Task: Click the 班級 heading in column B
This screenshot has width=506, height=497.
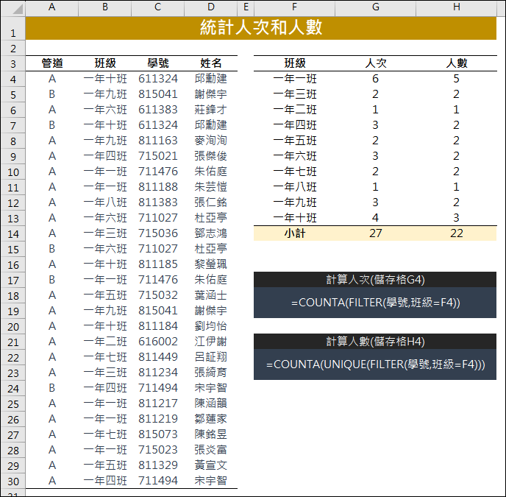Action: point(105,63)
